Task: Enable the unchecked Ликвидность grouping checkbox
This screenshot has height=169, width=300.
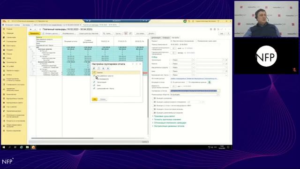Action: point(94,79)
